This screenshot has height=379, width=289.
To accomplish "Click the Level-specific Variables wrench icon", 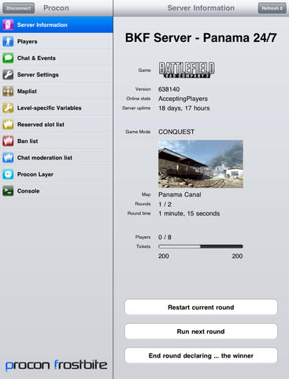I will point(8,107).
